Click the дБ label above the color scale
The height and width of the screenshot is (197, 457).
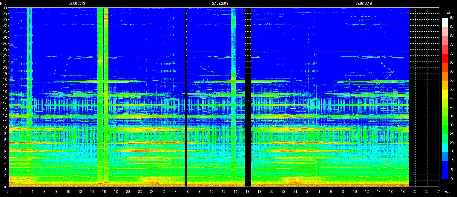[x=448, y=13]
